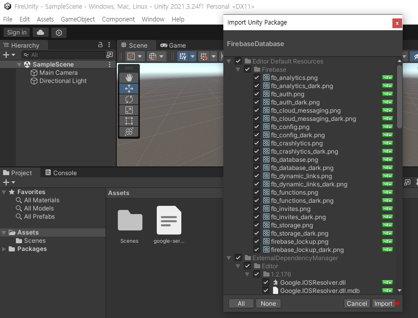Select the Scale tool

tap(129, 110)
